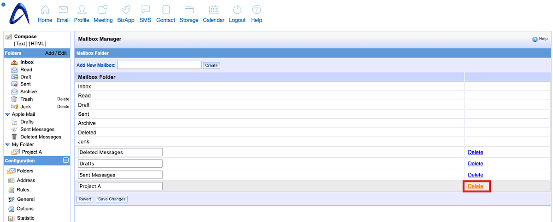
Task: Click the Save Changes button
Action: tap(112, 199)
